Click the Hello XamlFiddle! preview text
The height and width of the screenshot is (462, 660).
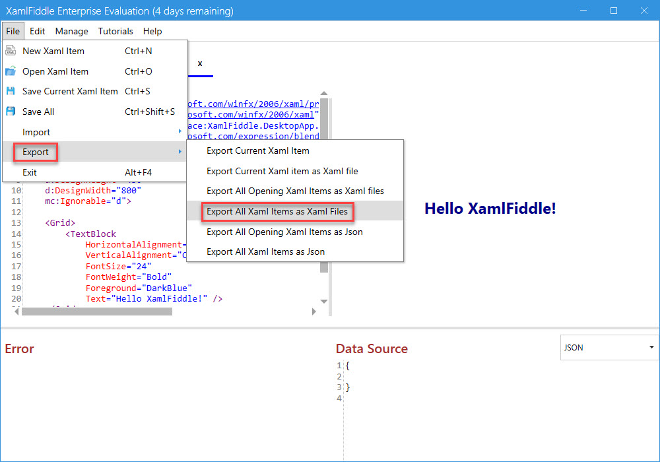(490, 209)
